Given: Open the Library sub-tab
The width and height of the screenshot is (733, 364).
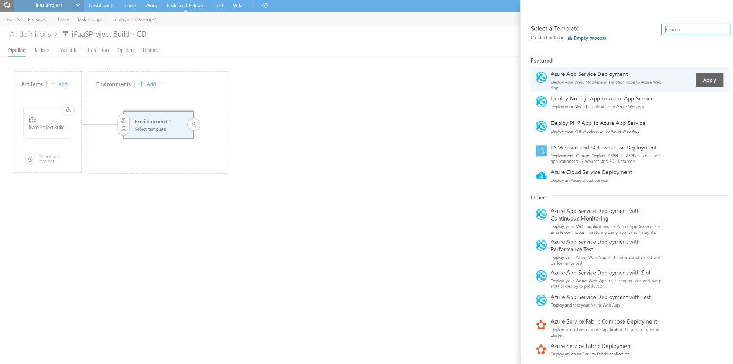Looking at the screenshot, I should coord(62,20).
